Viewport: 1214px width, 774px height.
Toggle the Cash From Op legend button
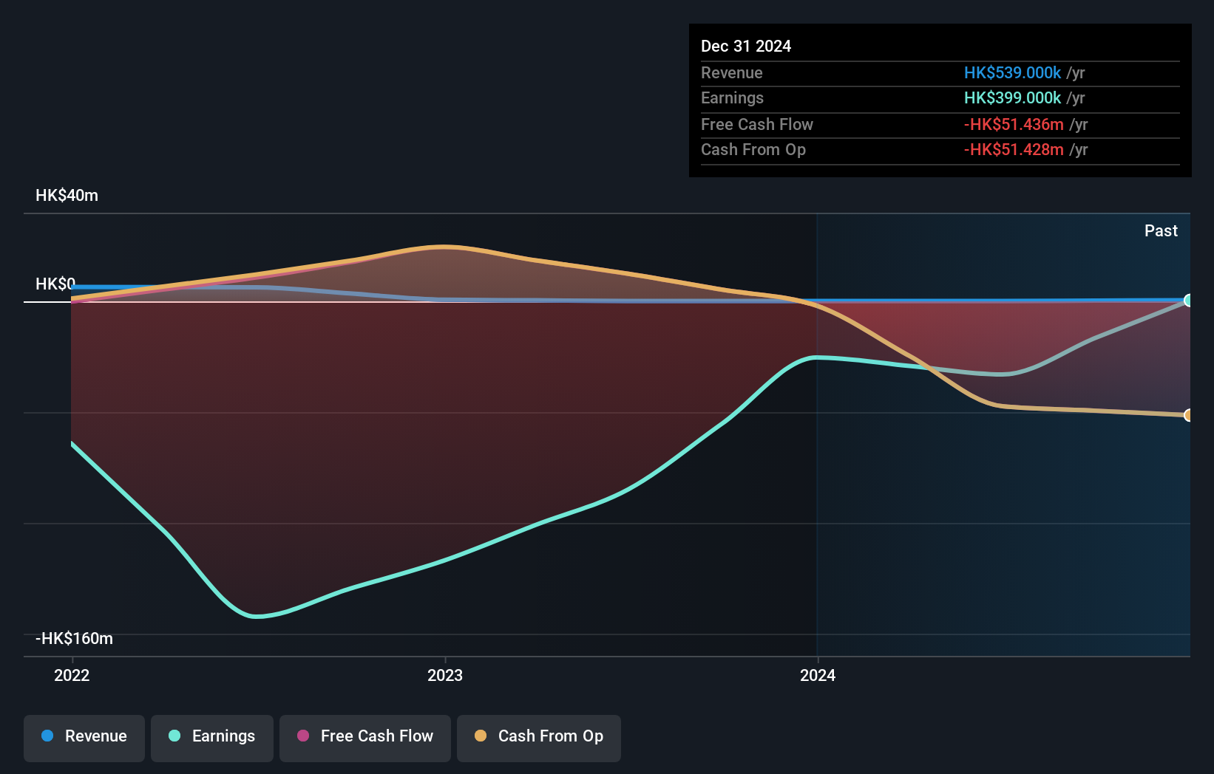pos(539,738)
